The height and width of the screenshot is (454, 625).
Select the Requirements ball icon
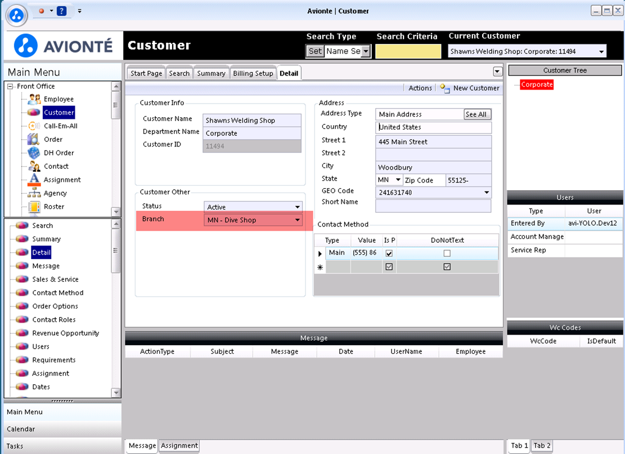click(x=23, y=360)
